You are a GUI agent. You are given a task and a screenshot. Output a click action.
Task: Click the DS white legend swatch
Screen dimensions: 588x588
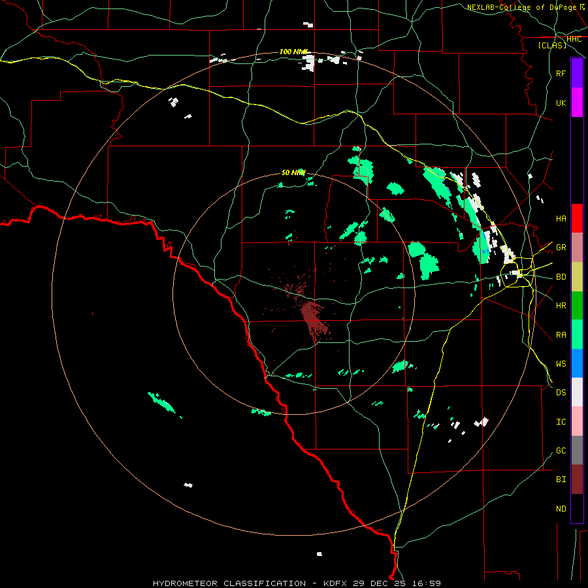click(x=577, y=392)
